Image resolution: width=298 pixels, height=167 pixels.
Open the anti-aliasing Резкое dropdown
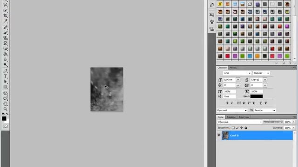[265, 110]
